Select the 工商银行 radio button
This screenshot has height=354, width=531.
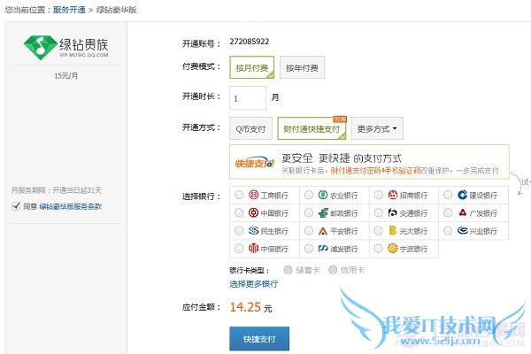pyautogui.click(x=239, y=195)
